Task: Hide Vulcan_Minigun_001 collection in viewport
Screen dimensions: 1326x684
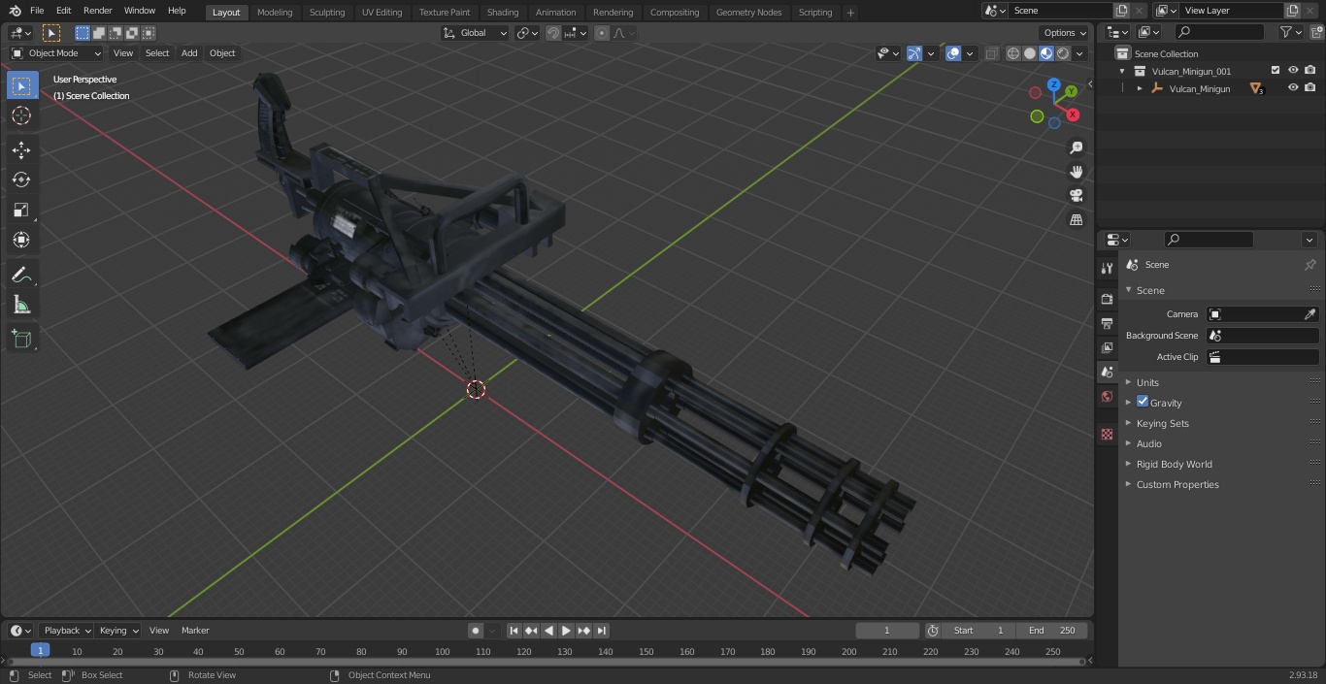Action: tap(1293, 71)
